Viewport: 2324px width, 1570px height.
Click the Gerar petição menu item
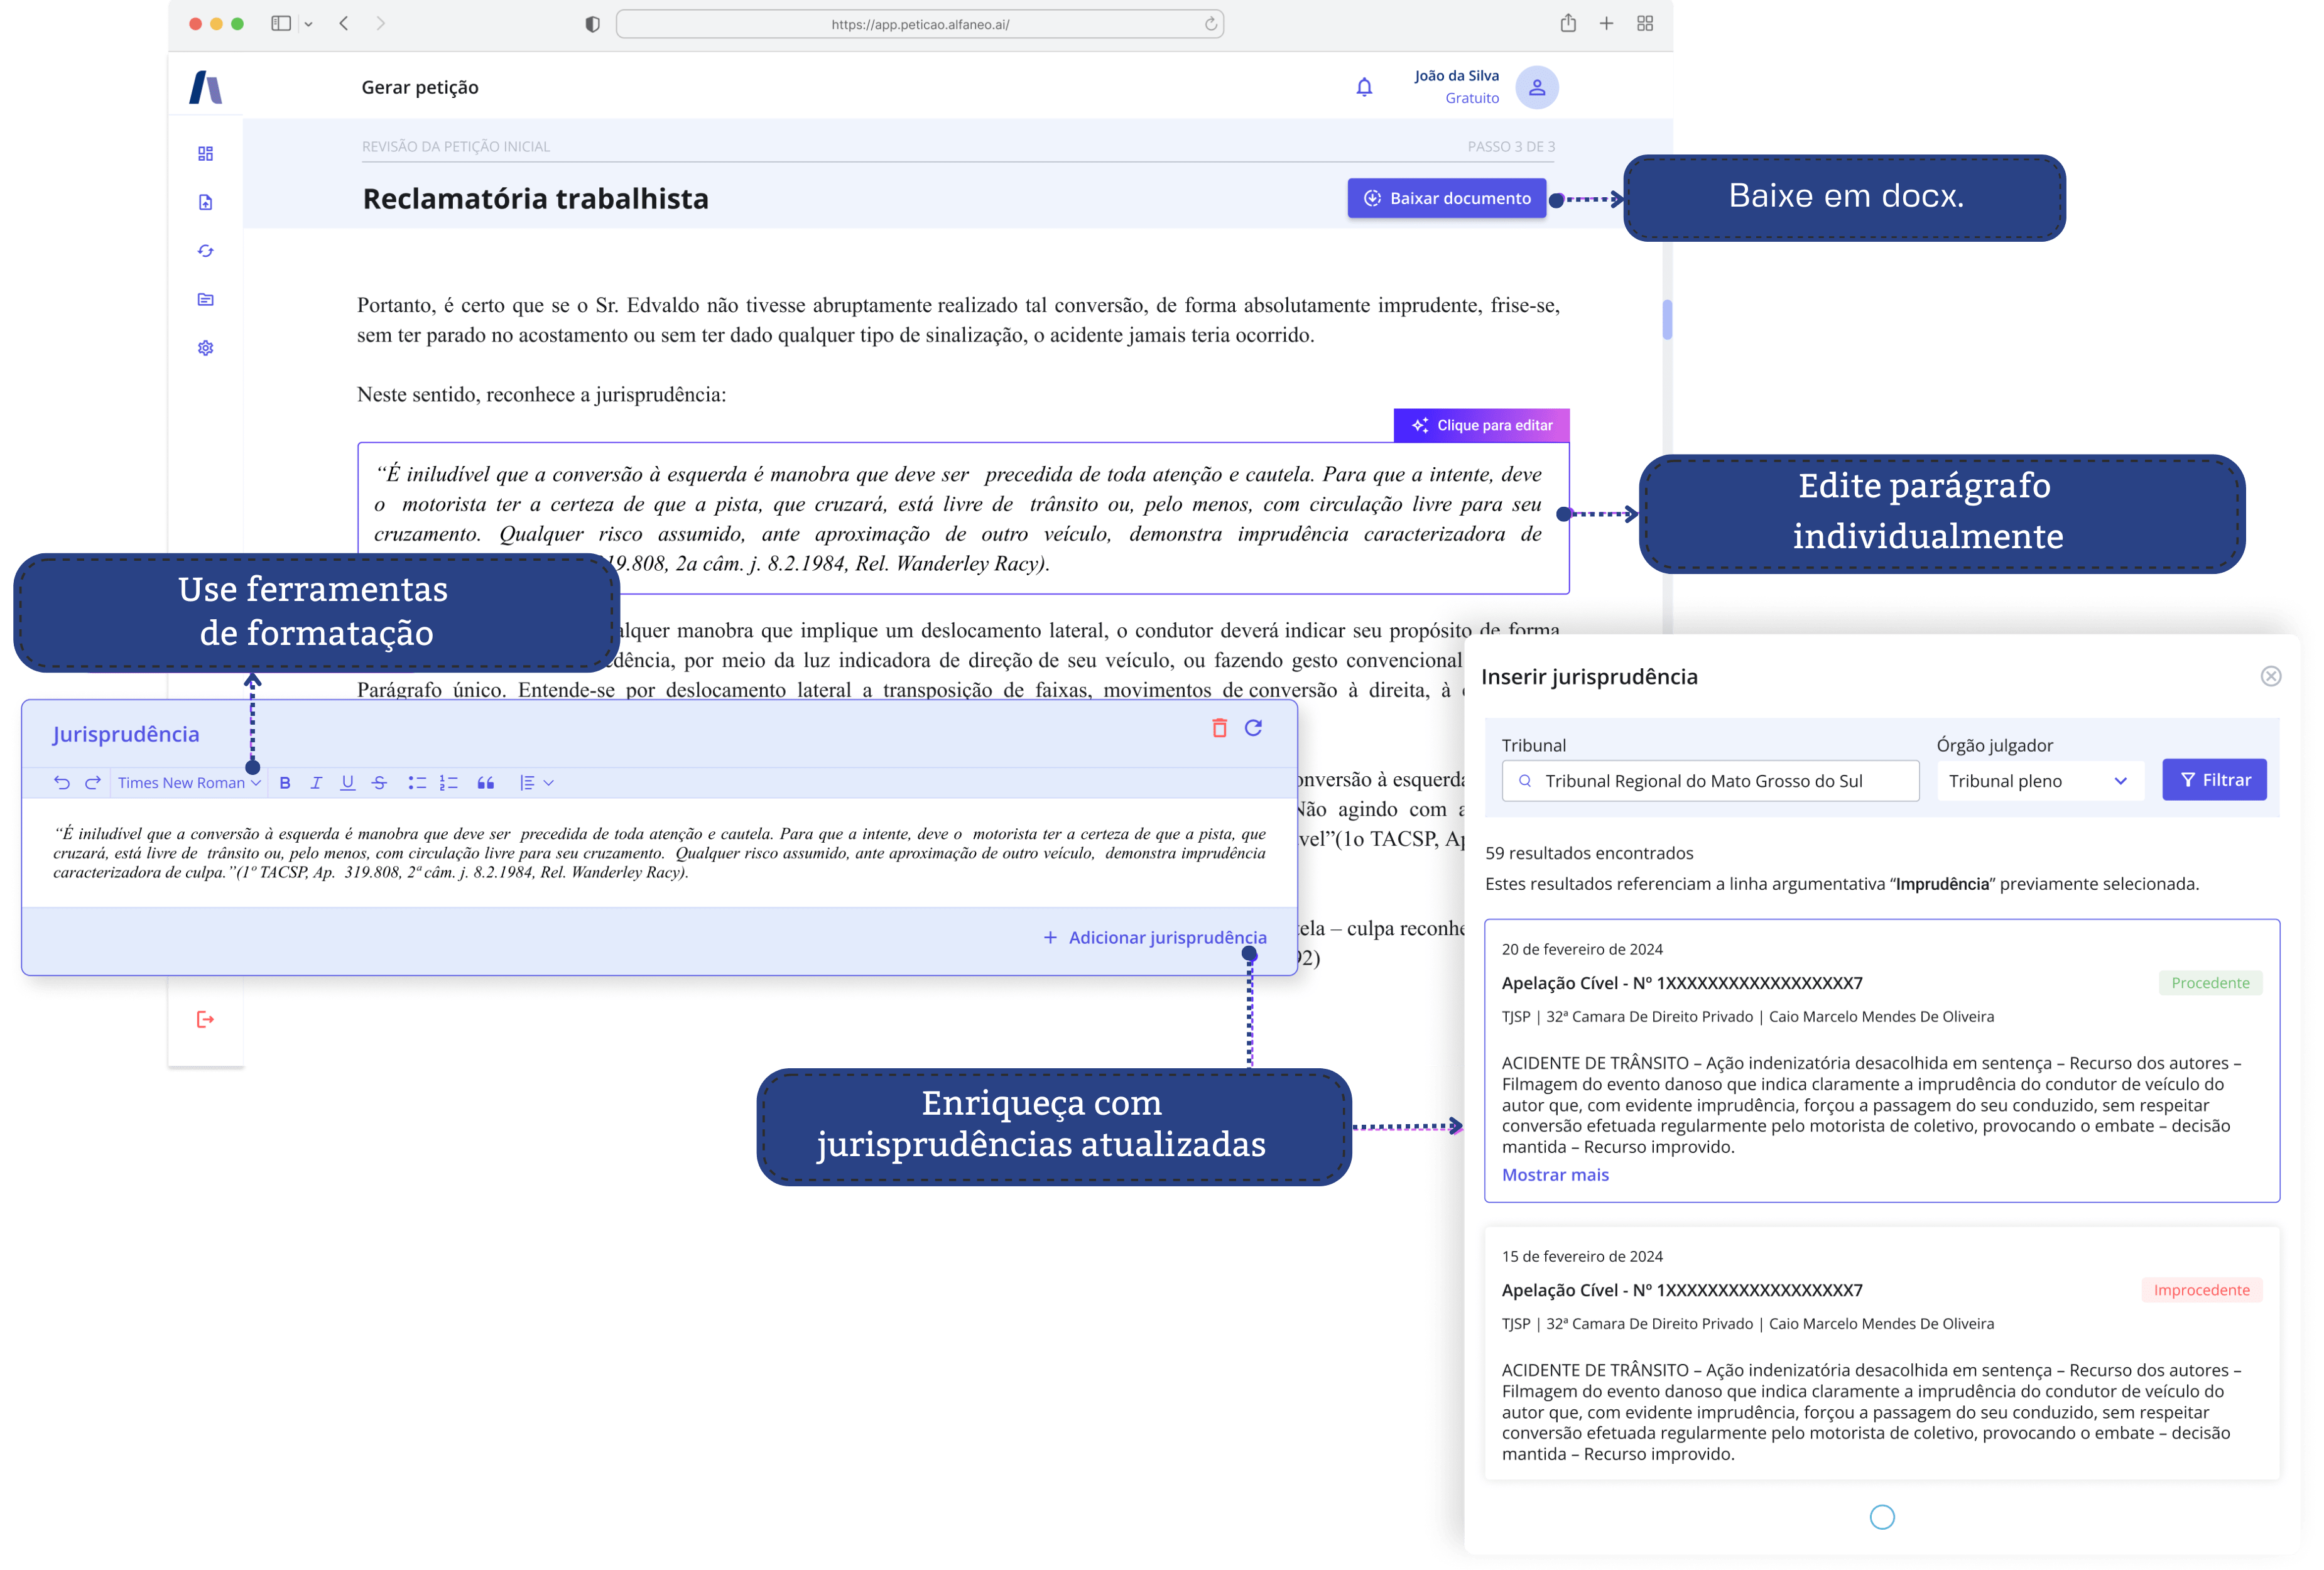[421, 86]
